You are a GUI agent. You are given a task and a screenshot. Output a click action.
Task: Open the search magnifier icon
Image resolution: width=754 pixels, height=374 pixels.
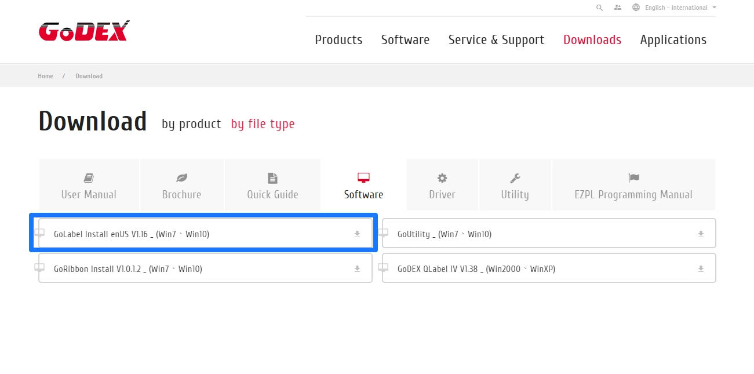599,8
